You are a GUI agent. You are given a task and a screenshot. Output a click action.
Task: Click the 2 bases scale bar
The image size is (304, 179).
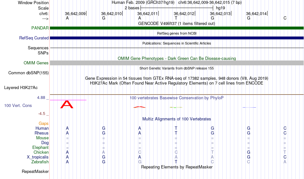[177, 8]
